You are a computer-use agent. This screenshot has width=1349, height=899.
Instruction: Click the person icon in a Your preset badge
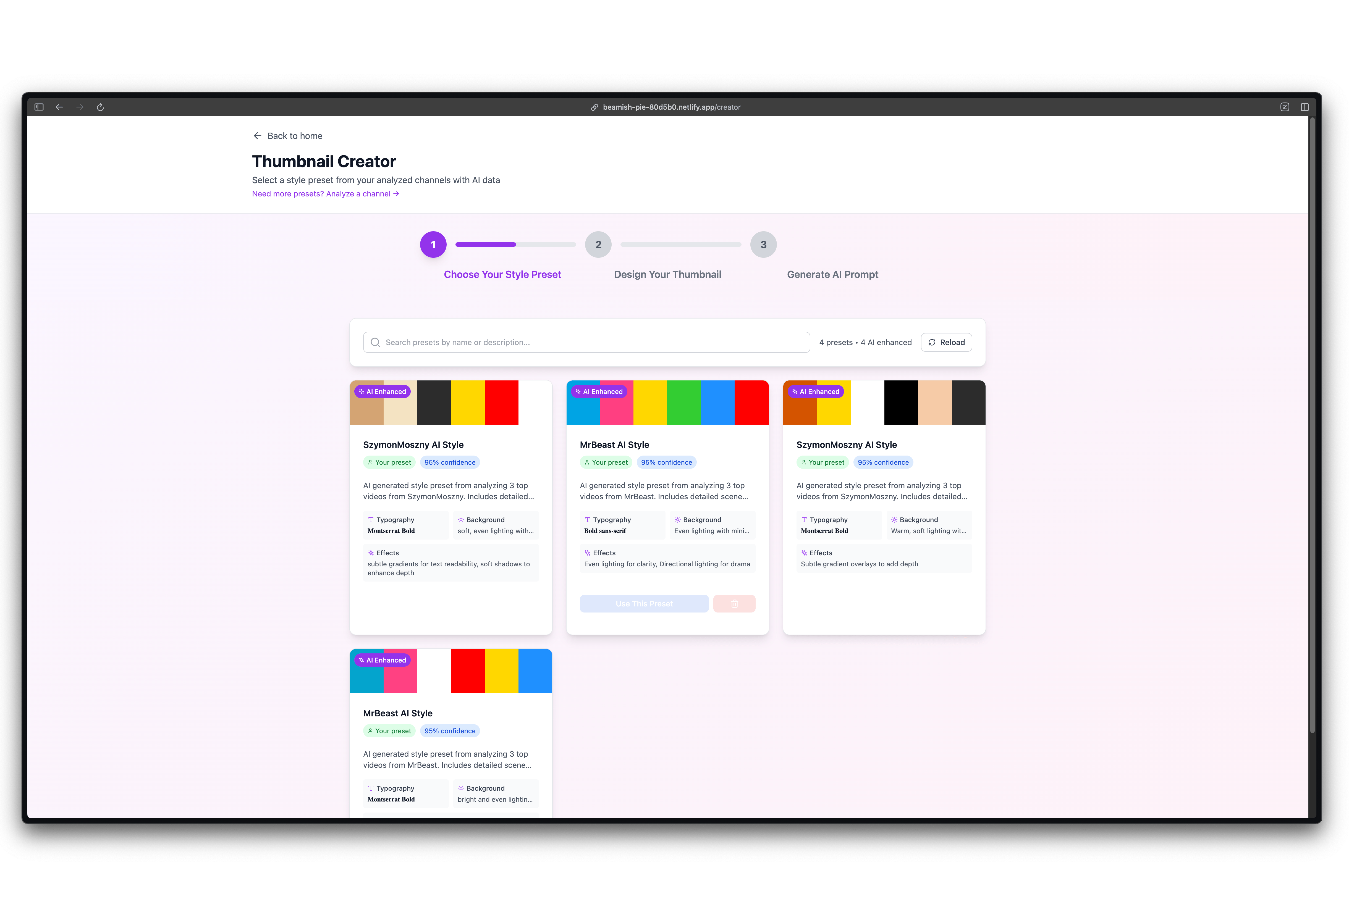tap(370, 462)
